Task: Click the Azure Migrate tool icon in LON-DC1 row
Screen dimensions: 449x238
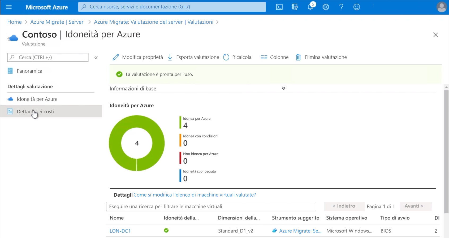Action: tap(275, 231)
